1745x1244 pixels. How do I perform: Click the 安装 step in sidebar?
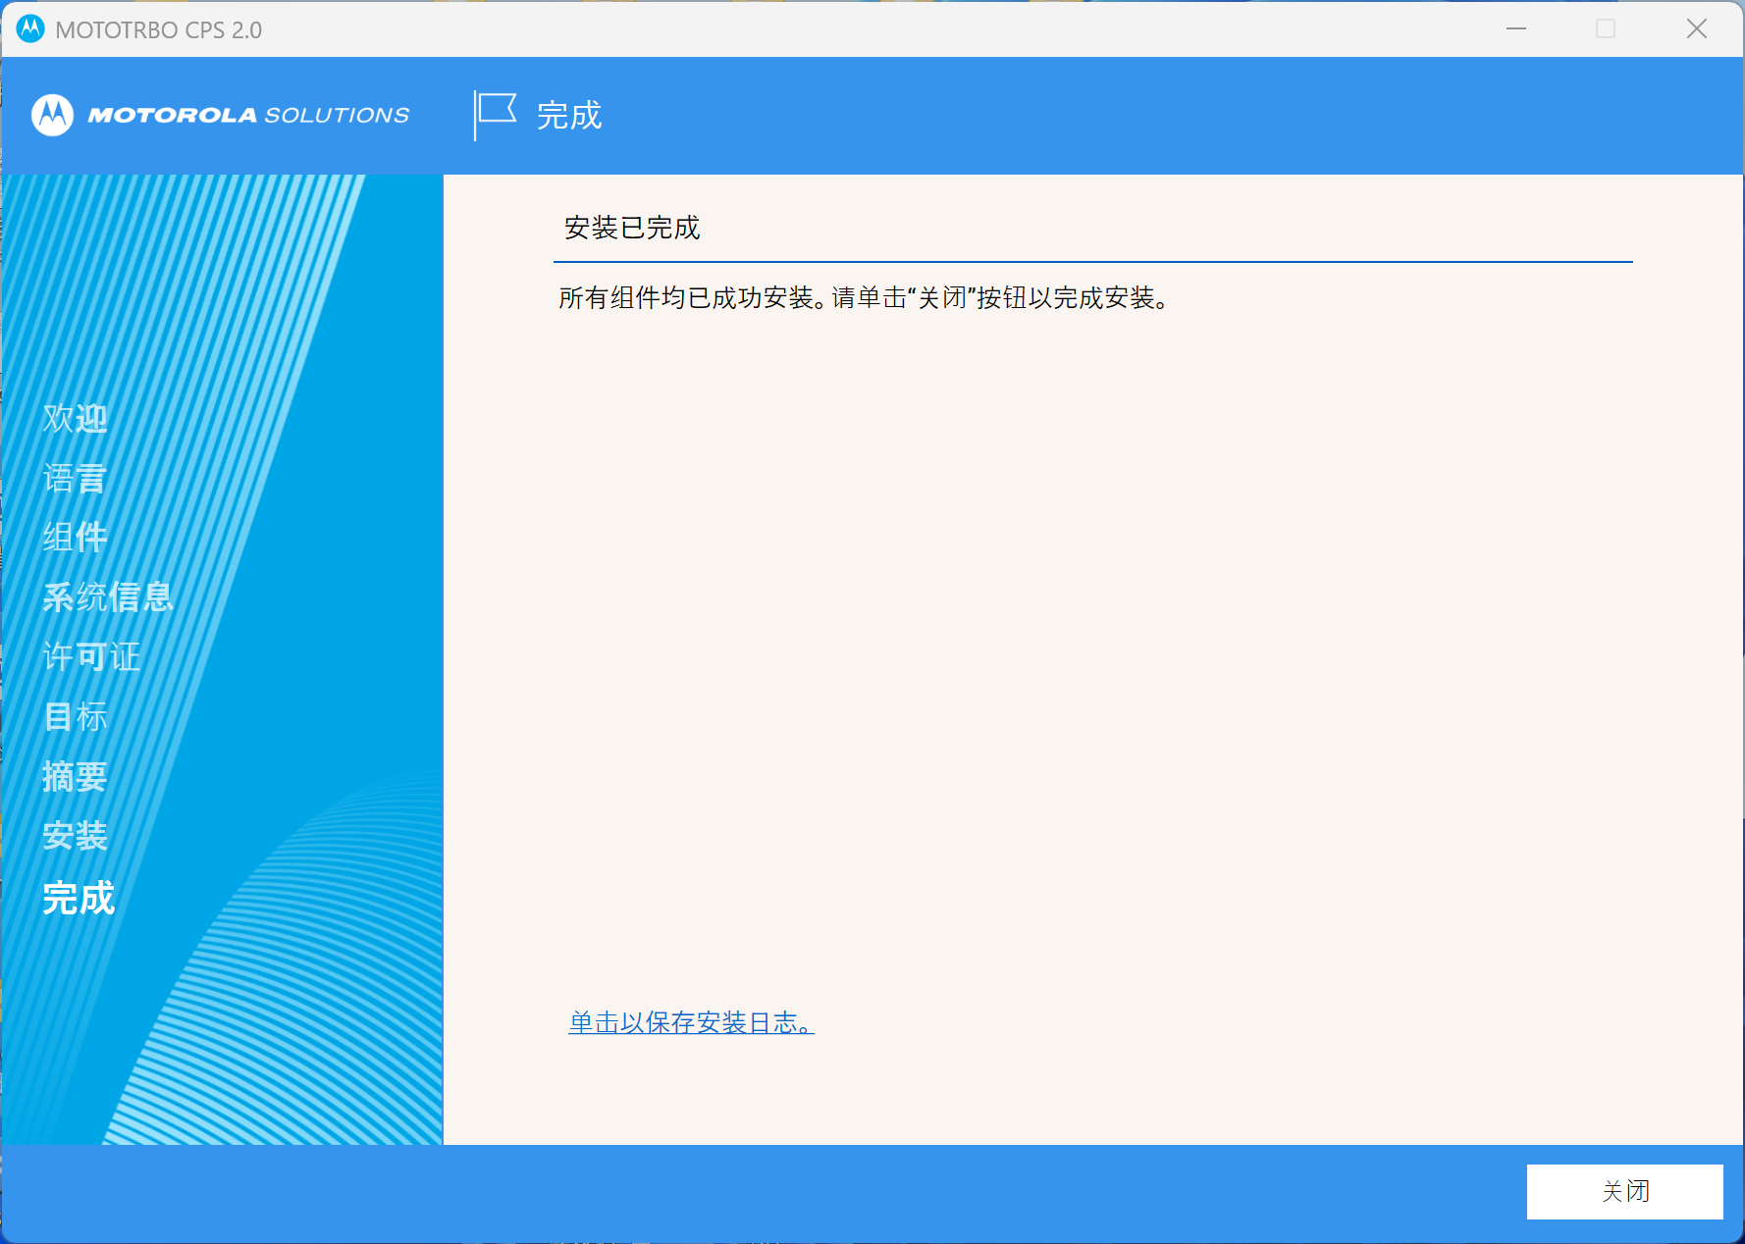[76, 837]
